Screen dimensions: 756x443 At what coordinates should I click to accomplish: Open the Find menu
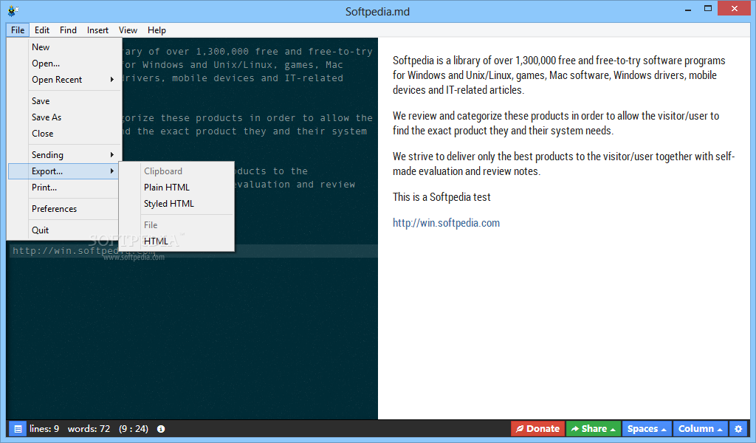pos(68,30)
